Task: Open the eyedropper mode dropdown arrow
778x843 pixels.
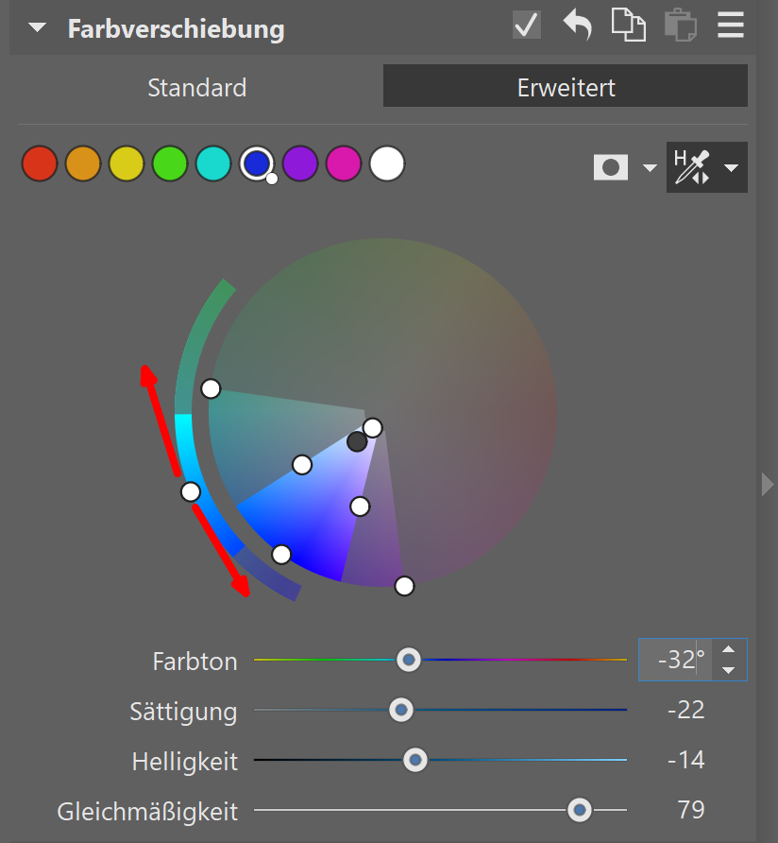Action: coord(731,168)
